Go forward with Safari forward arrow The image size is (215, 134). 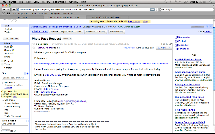pyautogui.click(x=8, y=10)
